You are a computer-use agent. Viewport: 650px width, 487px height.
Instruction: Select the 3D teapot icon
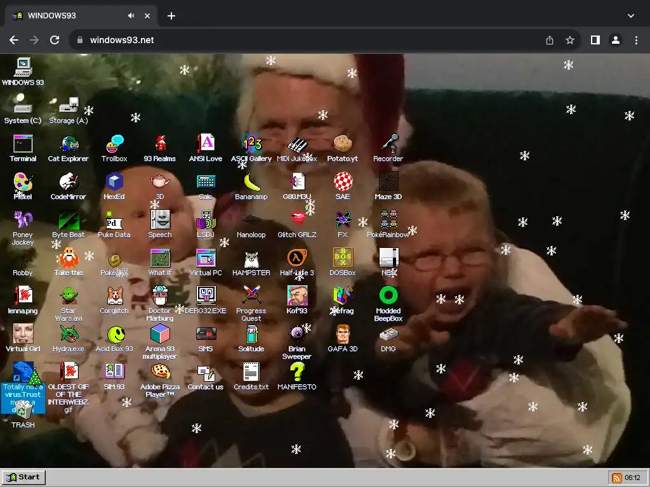pyautogui.click(x=160, y=186)
